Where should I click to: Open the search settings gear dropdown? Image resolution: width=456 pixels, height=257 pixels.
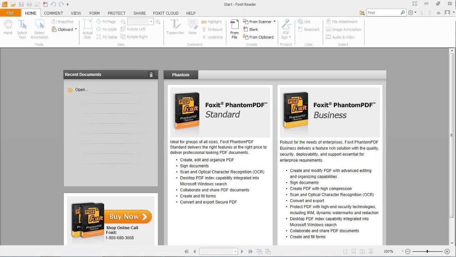click(x=412, y=12)
